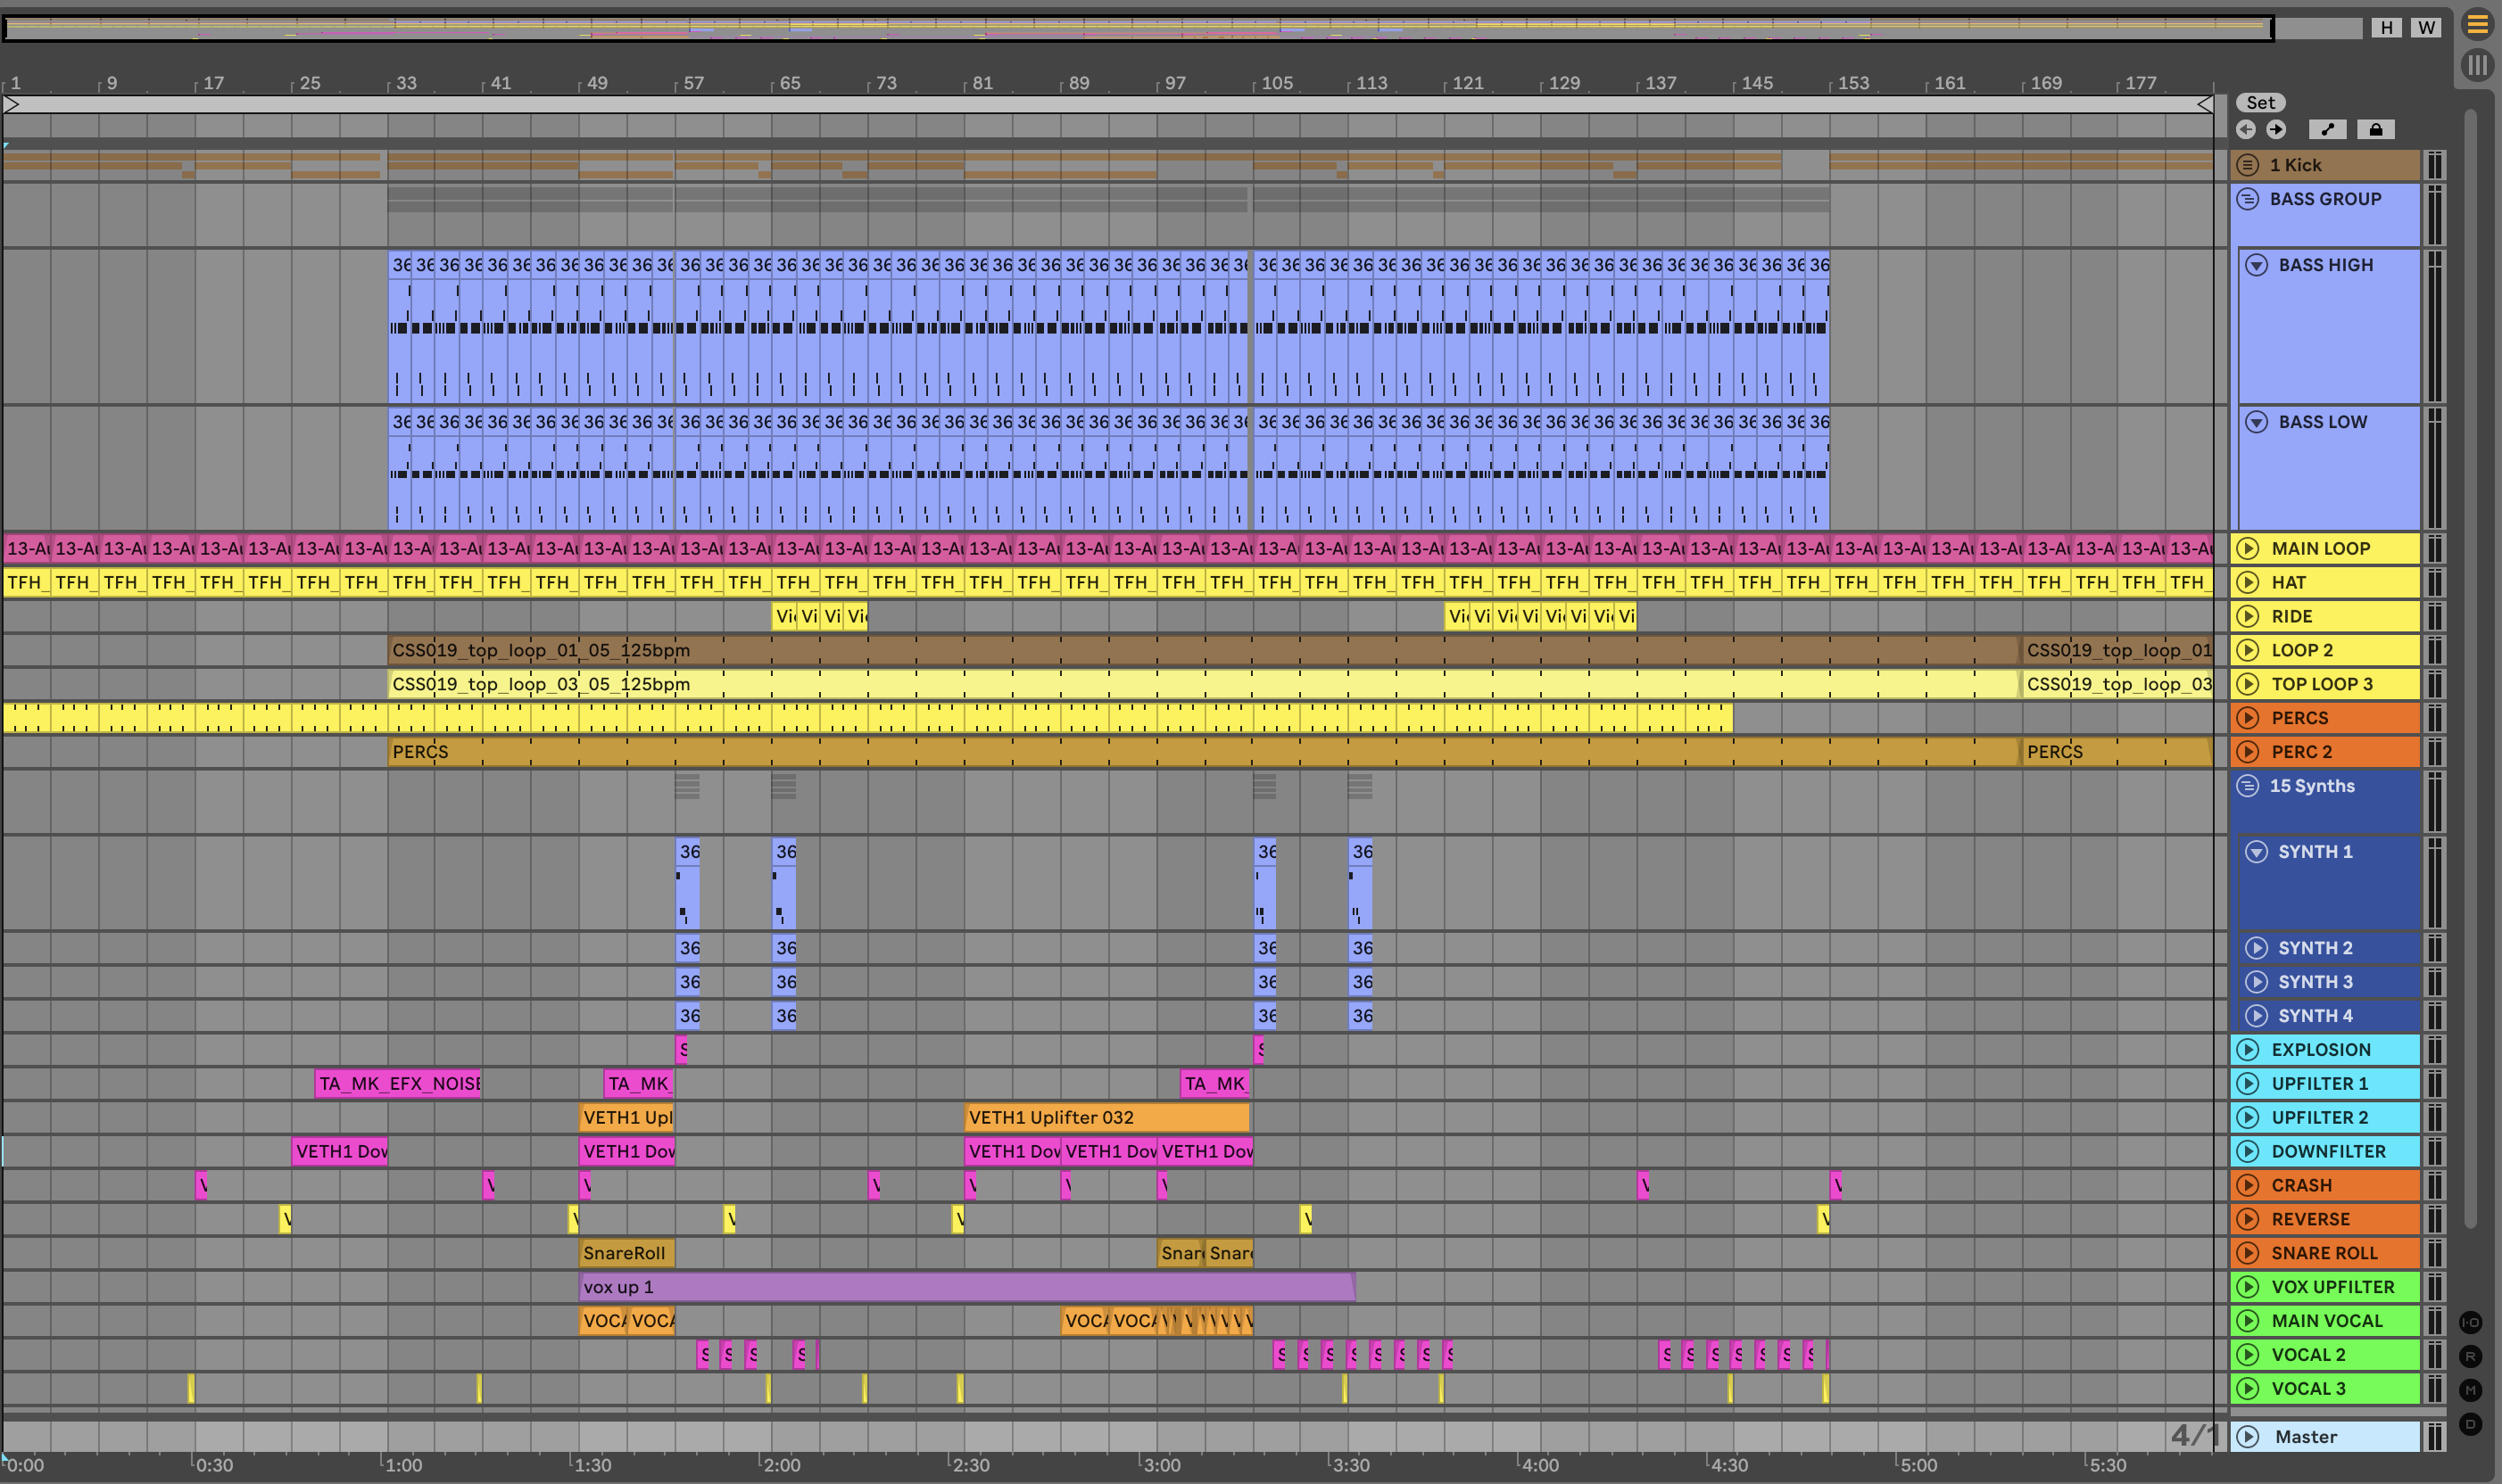
Task: Jump to the next locator arrow
Action: tap(2276, 129)
